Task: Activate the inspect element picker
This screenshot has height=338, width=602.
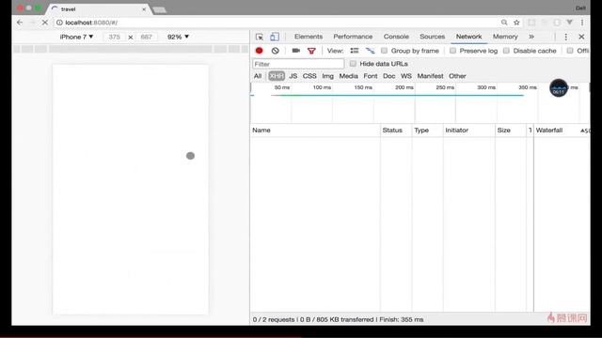Action: click(x=260, y=37)
